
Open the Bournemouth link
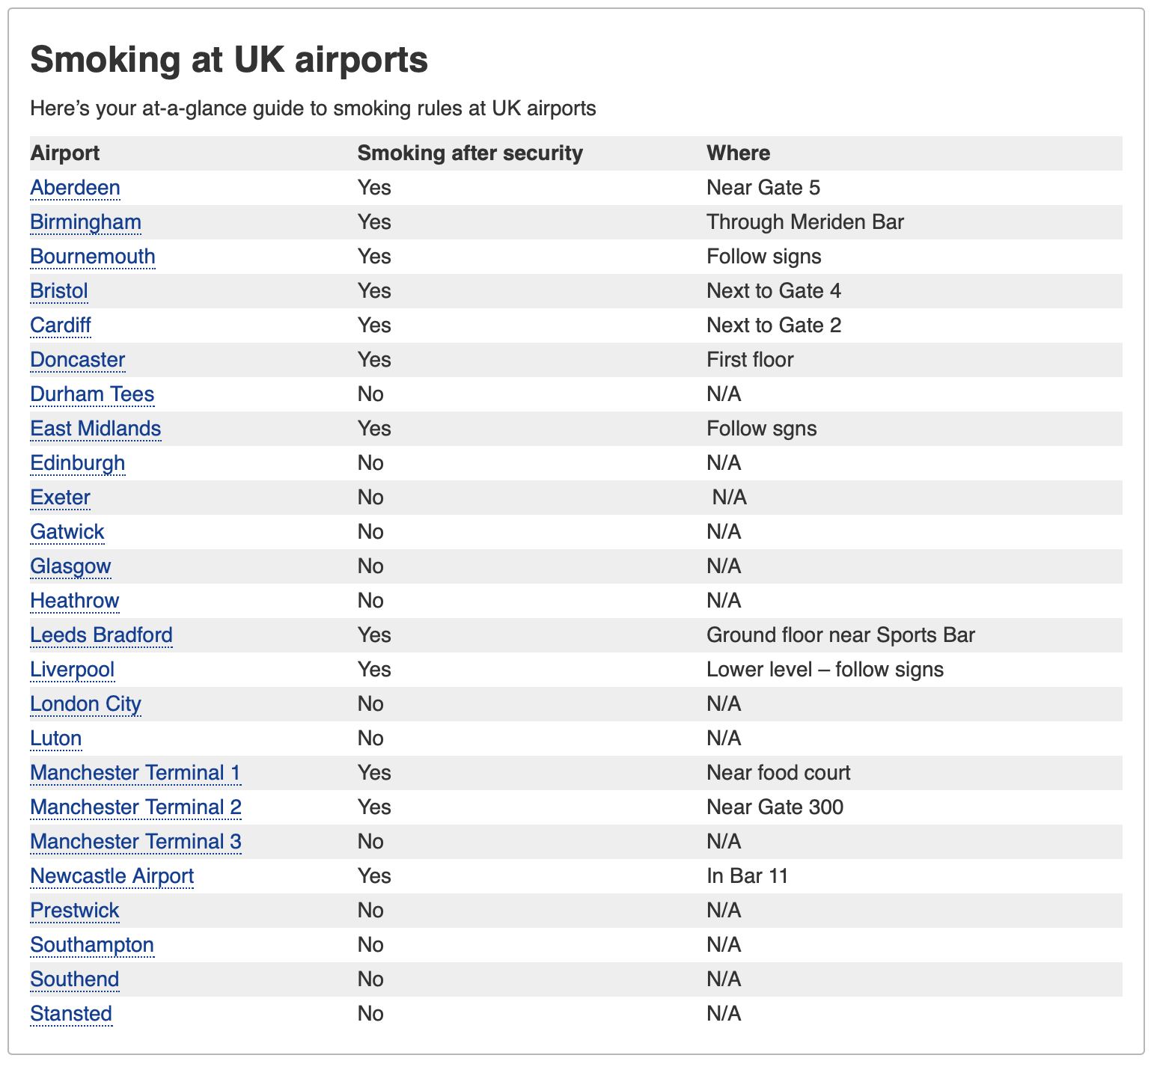tap(92, 256)
